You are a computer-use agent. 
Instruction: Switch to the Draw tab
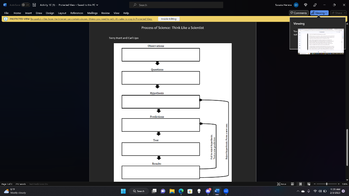point(39,13)
